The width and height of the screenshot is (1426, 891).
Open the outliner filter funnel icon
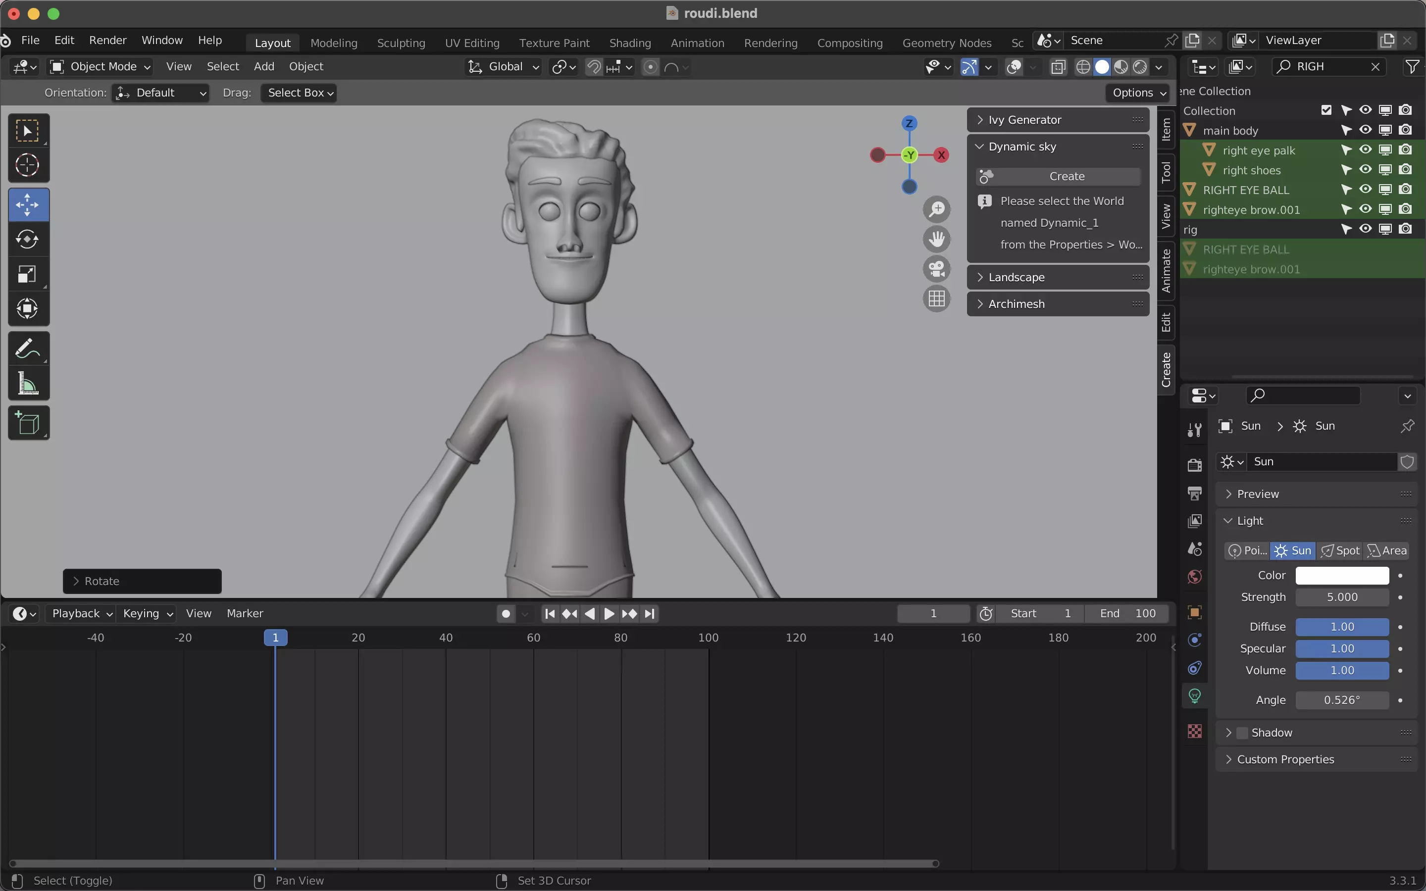tap(1412, 67)
